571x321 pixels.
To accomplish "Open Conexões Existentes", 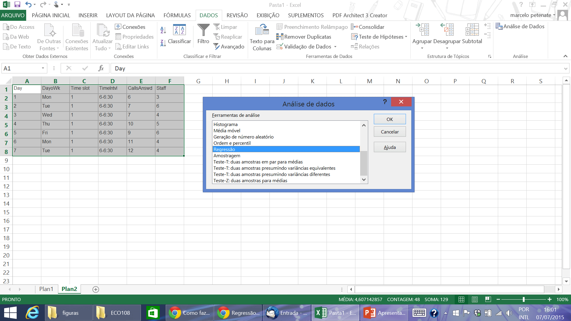I will pyautogui.click(x=77, y=37).
